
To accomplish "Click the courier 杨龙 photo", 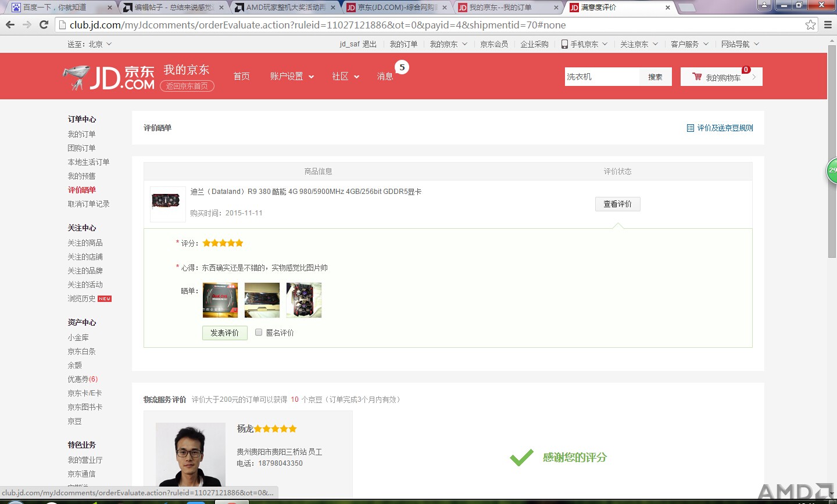I will pos(191,455).
